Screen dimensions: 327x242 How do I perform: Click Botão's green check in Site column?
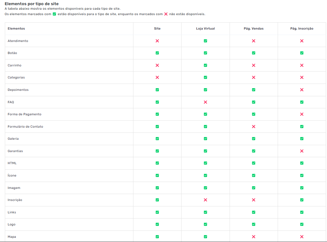(x=157, y=53)
